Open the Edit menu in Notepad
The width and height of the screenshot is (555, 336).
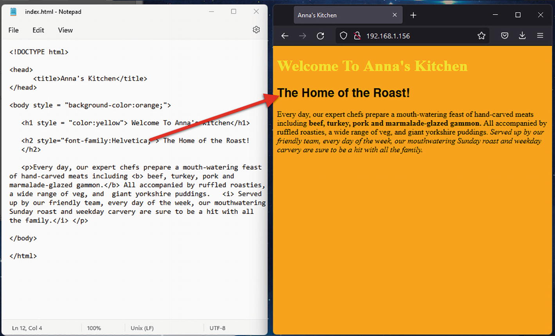point(38,30)
